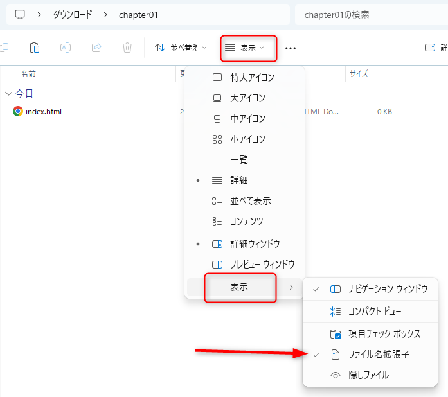
Task: Select 特大アイコン view option
Action: pos(252,78)
